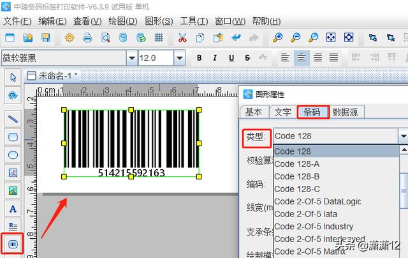Image resolution: width=408 pixels, height=258 pixels.
Task: Collapse the barcode type dropdown arrow
Action: point(403,136)
